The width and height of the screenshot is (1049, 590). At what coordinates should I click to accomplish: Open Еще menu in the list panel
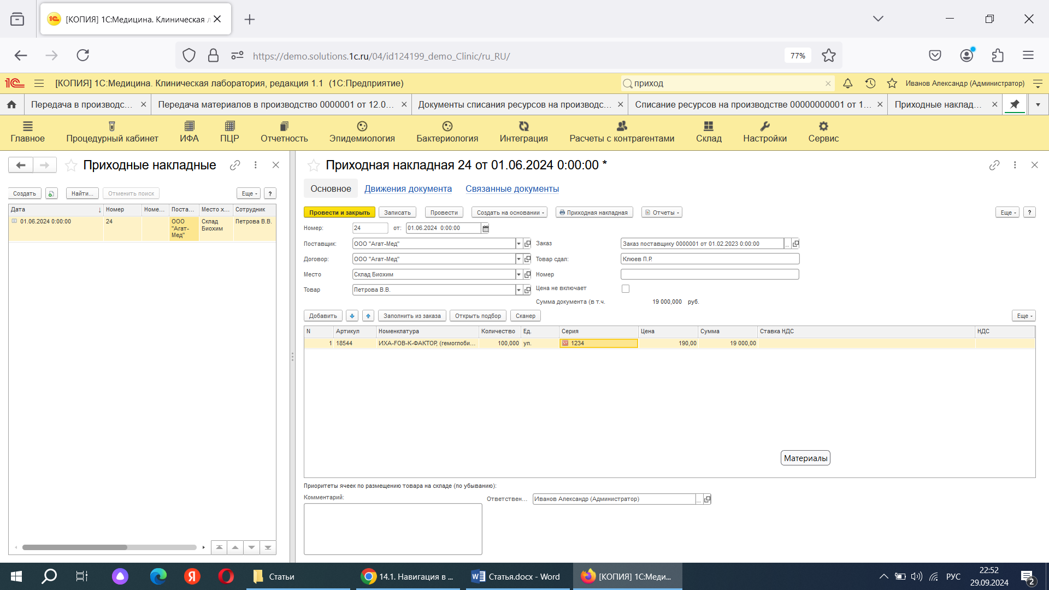(248, 193)
